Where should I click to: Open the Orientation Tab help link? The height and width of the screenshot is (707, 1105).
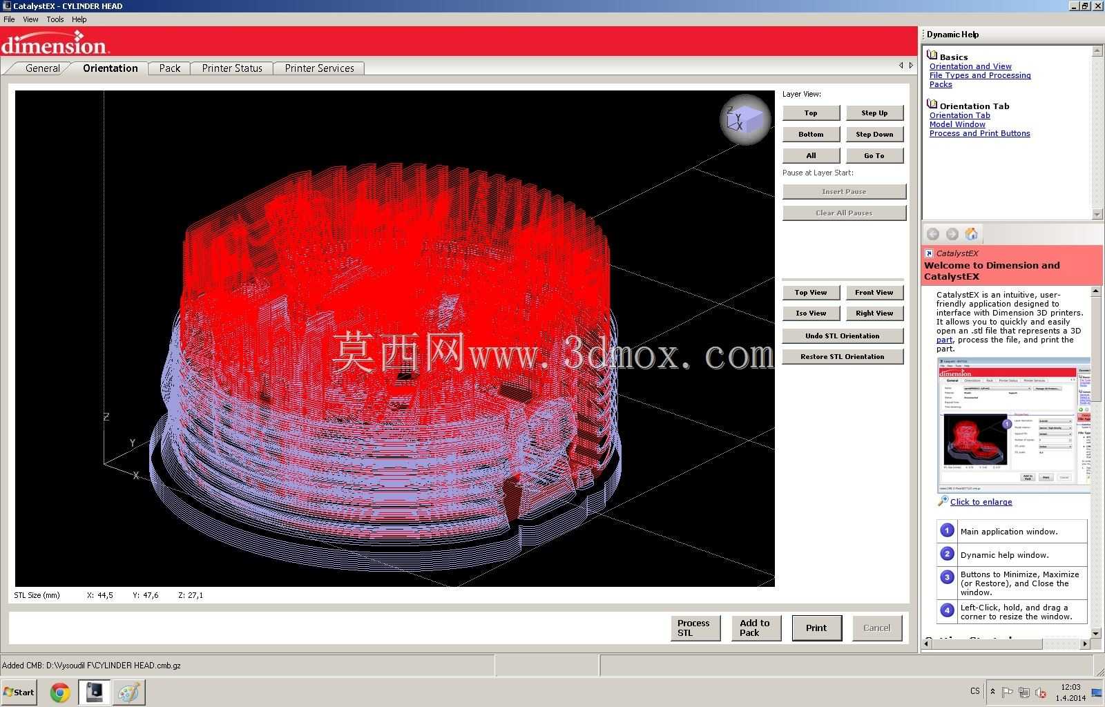tap(959, 115)
